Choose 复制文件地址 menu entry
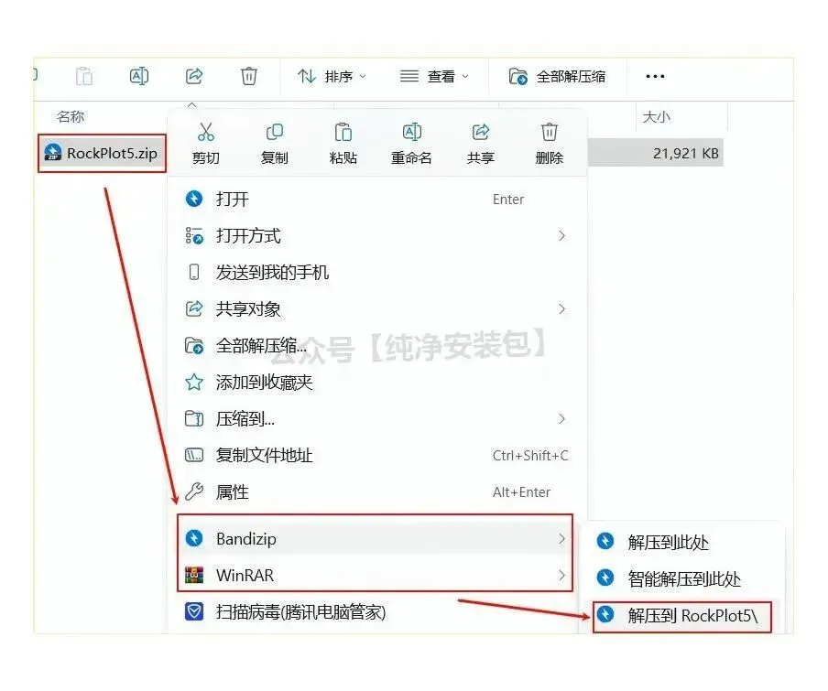Screen dimensions: 828x691 [377, 455]
